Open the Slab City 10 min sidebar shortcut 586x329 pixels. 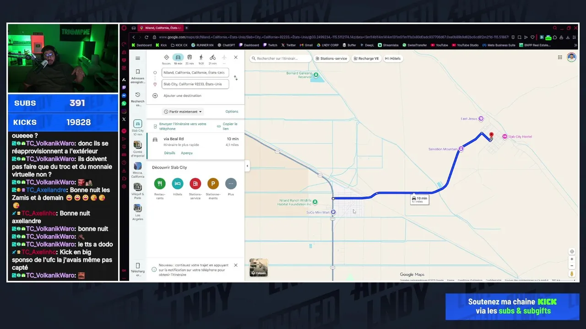(137, 128)
